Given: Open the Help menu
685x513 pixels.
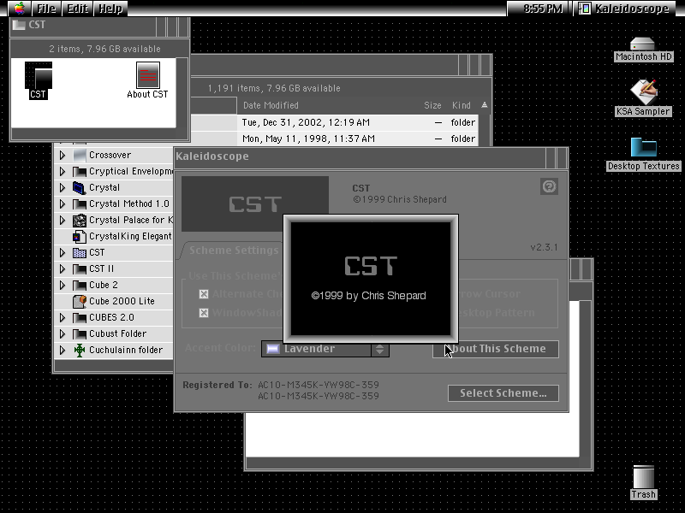Looking at the screenshot, I should tap(110, 9).
